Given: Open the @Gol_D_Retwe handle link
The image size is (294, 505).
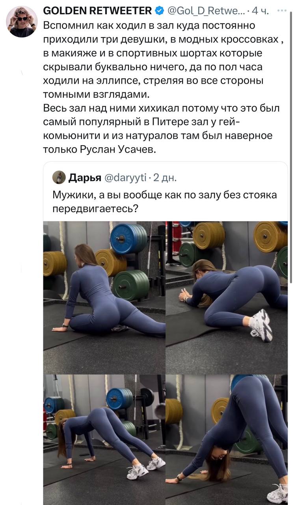Looking at the screenshot, I should pyautogui.click(x=205, y=11).
